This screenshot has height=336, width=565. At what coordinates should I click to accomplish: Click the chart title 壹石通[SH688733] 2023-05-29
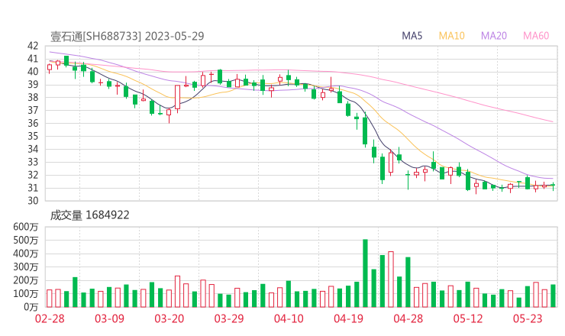point(128,36)
